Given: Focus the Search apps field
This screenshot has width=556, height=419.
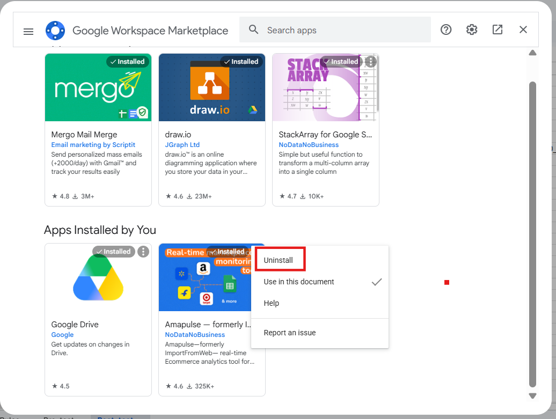Looking at the screenshot, I should (335, 30).
